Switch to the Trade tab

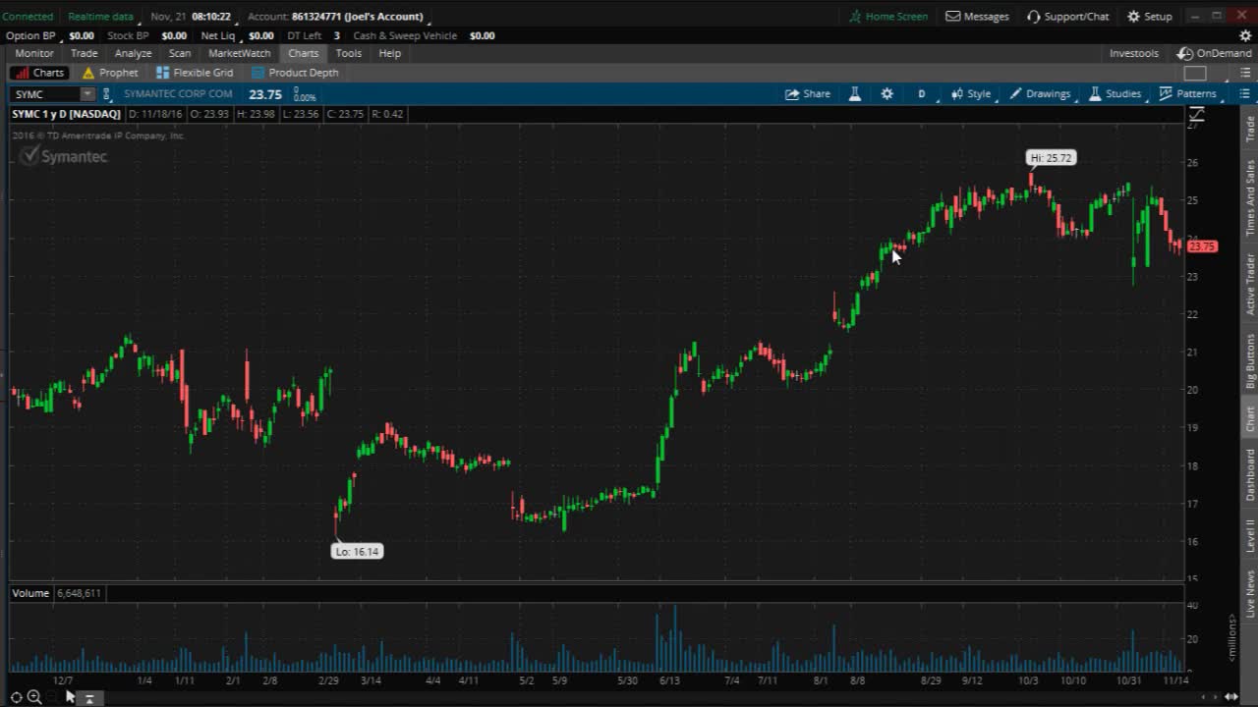pos(84,54)
